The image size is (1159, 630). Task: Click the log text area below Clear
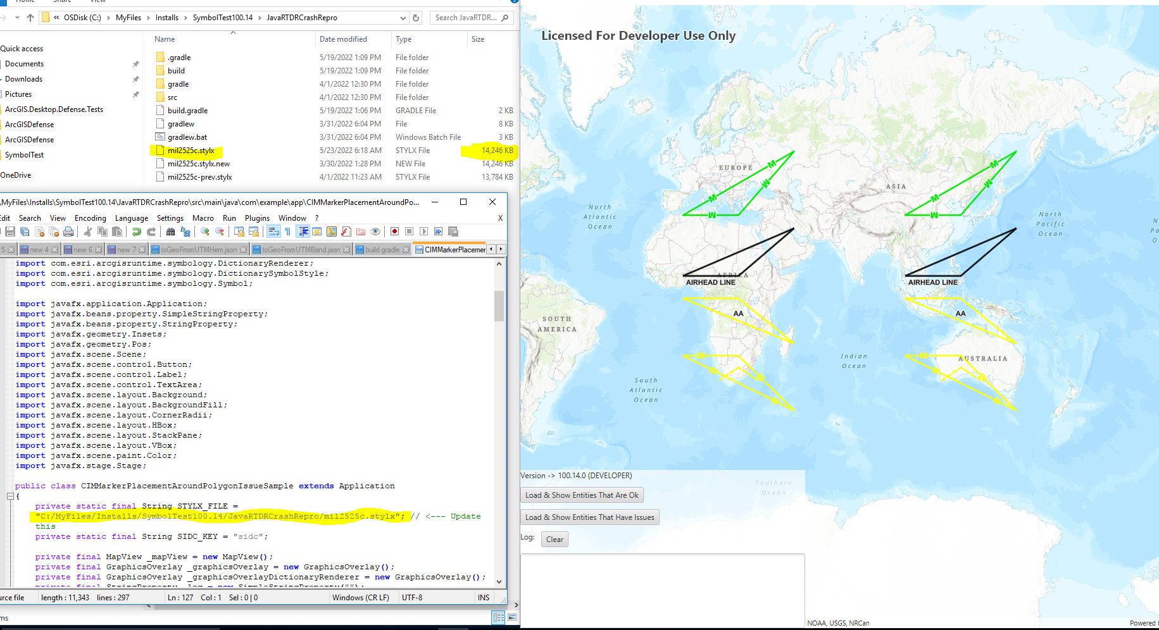(662, 590)
